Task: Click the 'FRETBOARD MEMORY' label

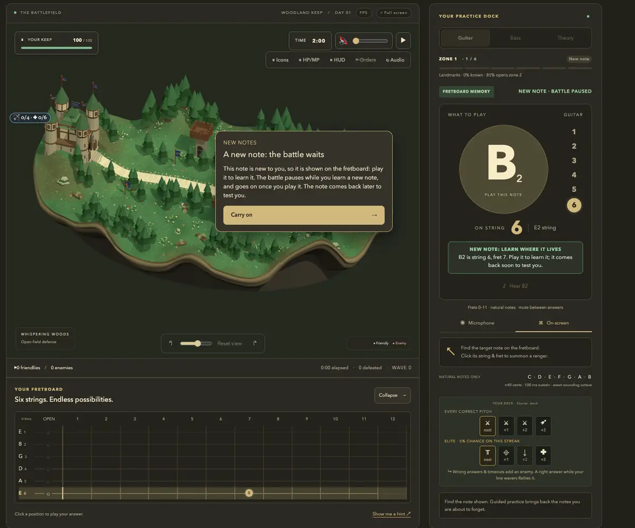Action: tap(466, 92)
